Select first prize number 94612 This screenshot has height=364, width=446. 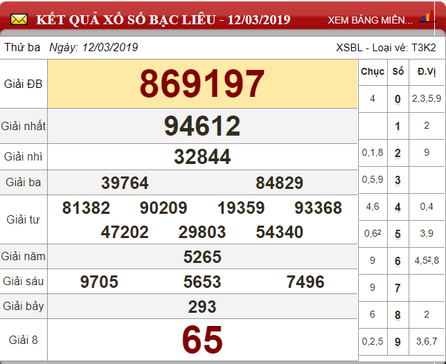click(x=202, y=125)
